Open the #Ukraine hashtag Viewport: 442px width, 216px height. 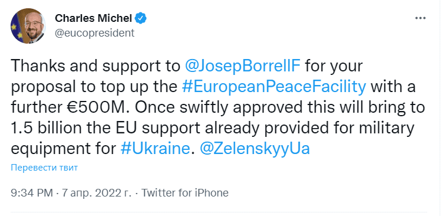[155, 148]
